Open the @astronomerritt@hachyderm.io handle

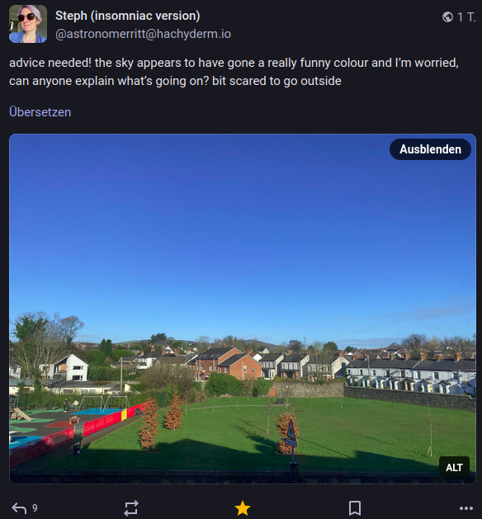point(143,34)
